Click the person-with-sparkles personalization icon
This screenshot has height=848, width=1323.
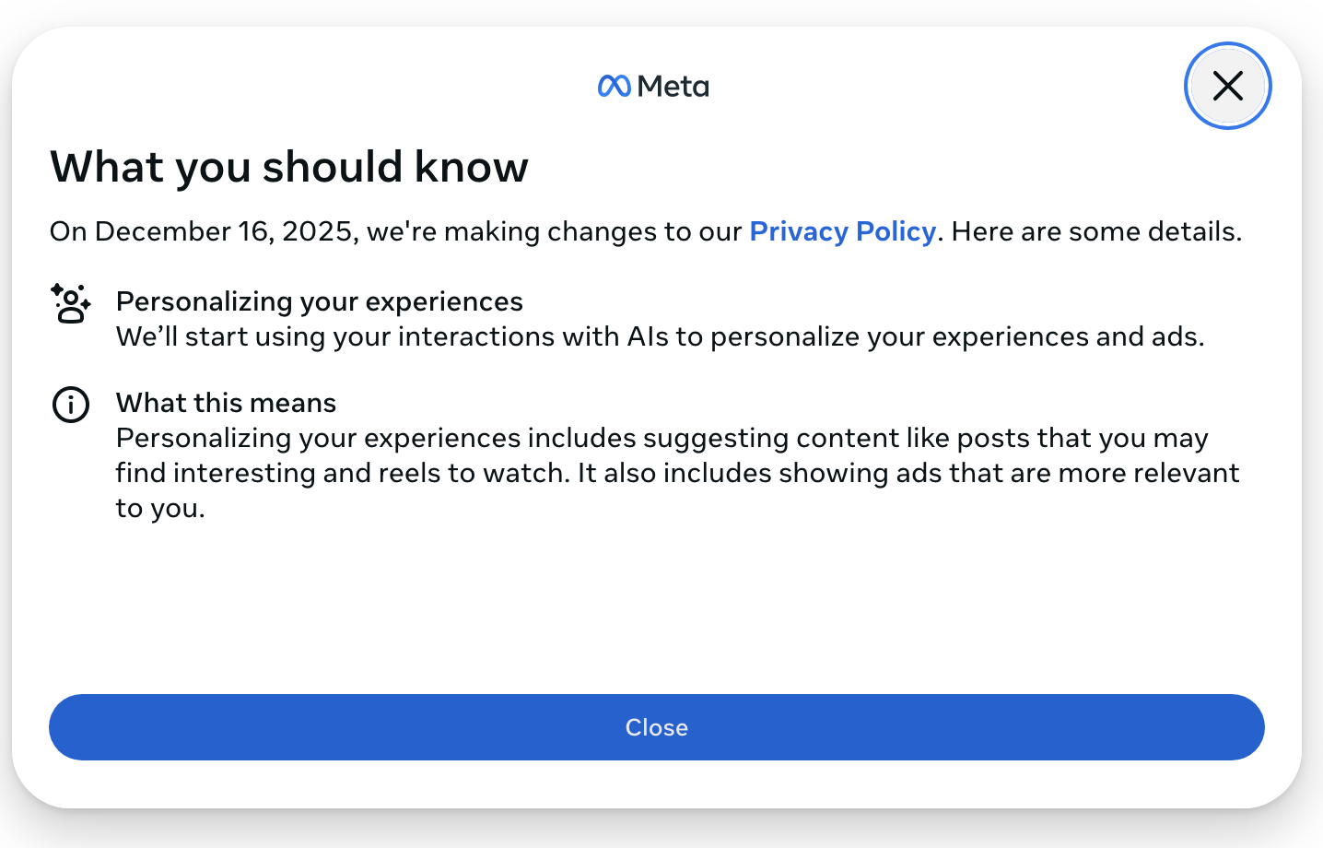[71, 303]
